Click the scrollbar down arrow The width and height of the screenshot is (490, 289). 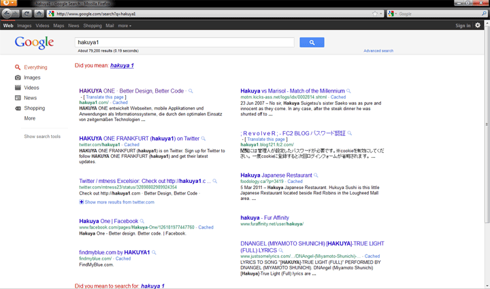487,286
